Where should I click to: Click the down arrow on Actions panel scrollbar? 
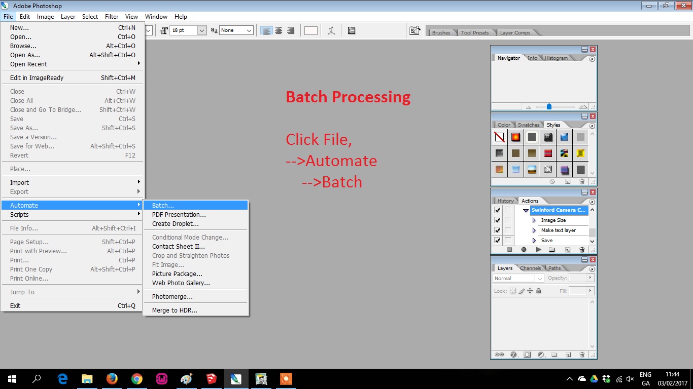coord(593,241)
